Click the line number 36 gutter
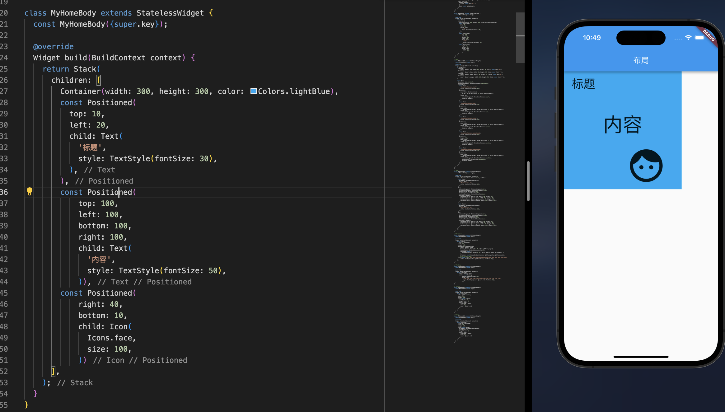The image size is (725, 412). 4,192
